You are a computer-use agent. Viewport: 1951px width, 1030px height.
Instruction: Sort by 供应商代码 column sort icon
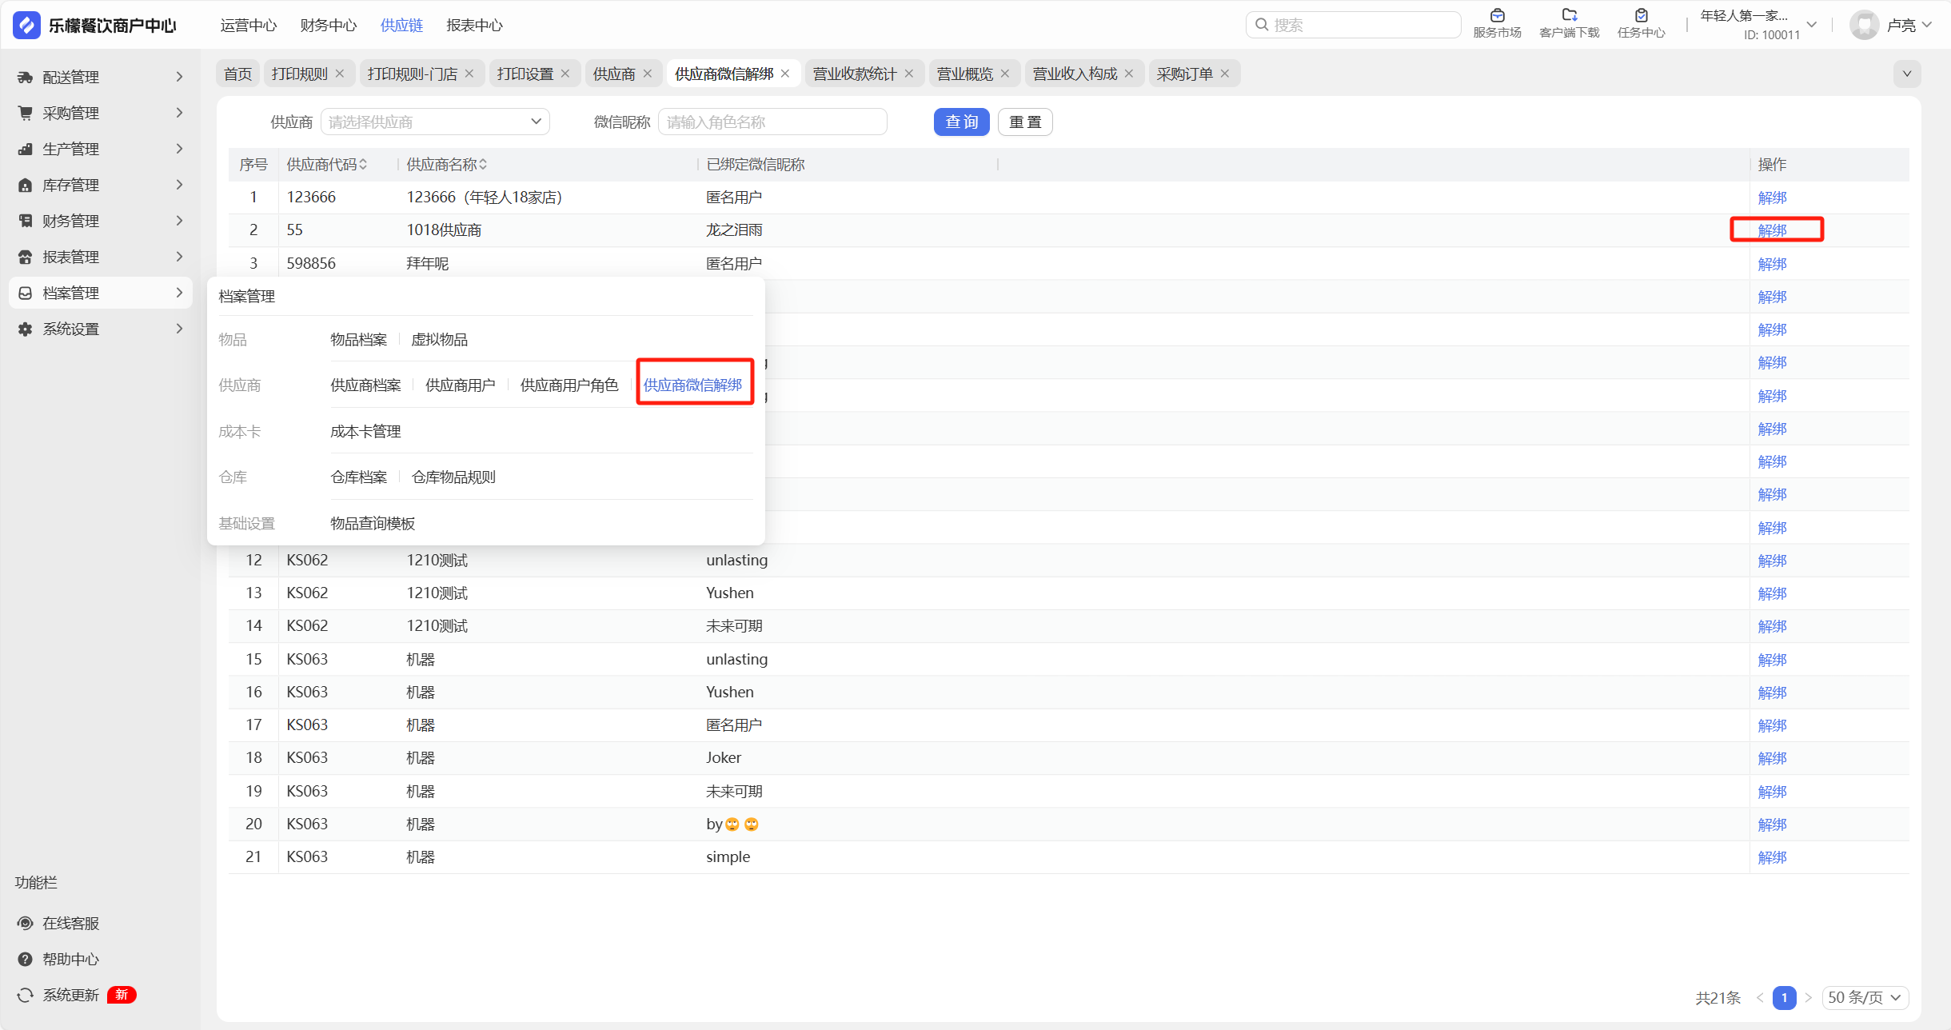(x=363, y=165)
